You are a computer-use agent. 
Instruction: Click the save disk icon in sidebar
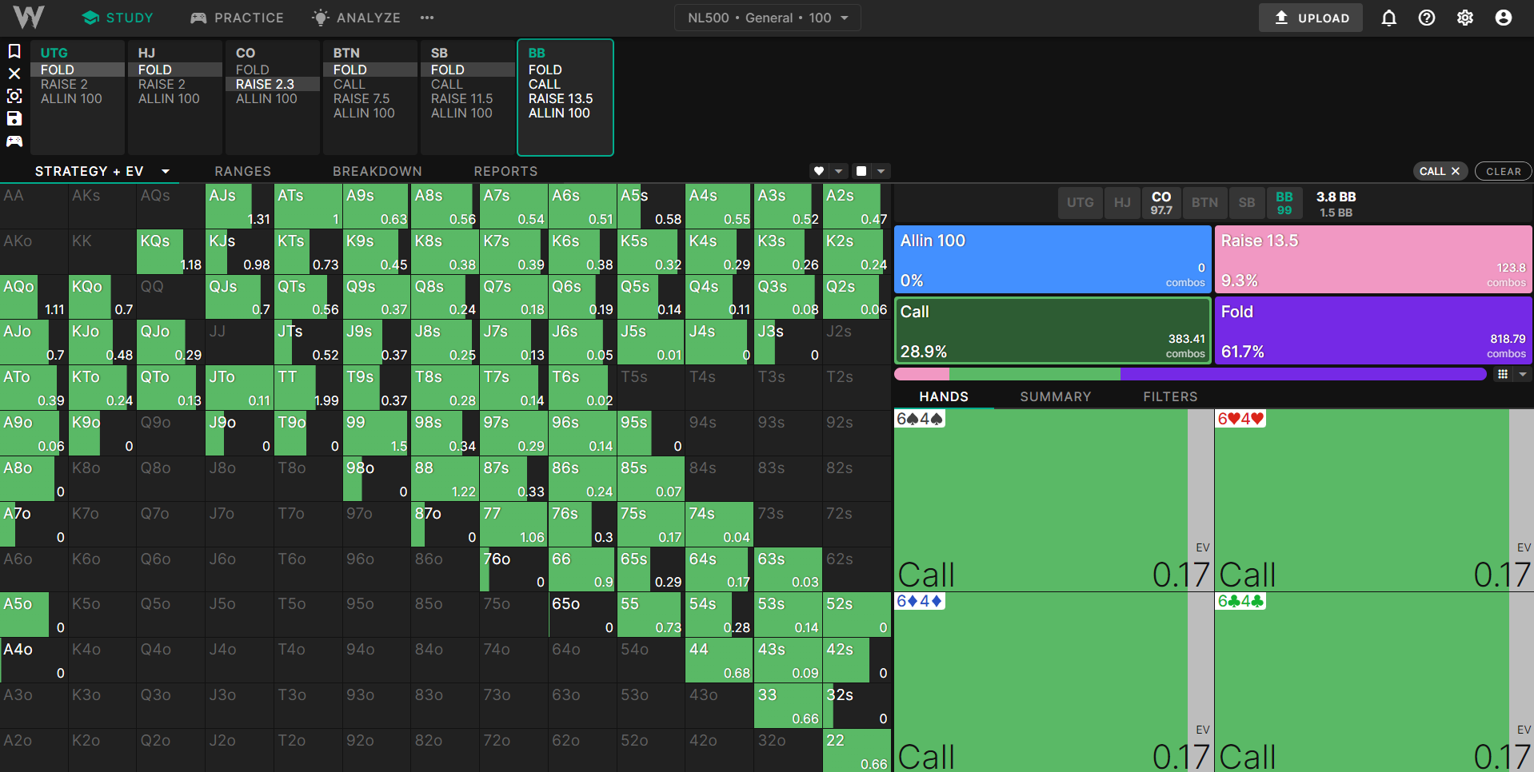point(14,118)
